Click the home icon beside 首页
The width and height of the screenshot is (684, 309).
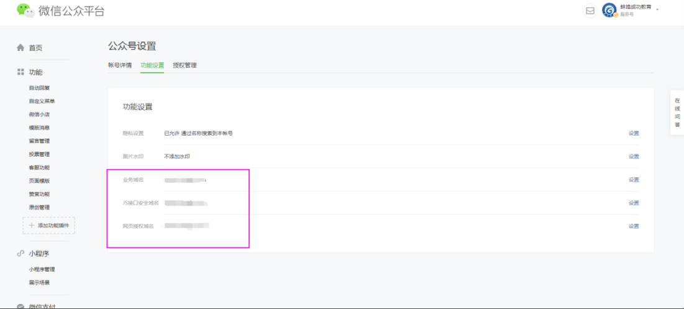tap(21, 48)
